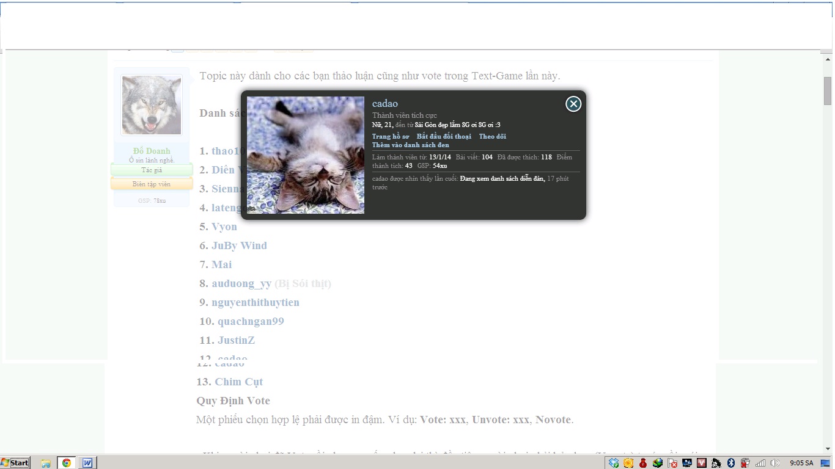Click liked count value 118

[x=546, y=157]
